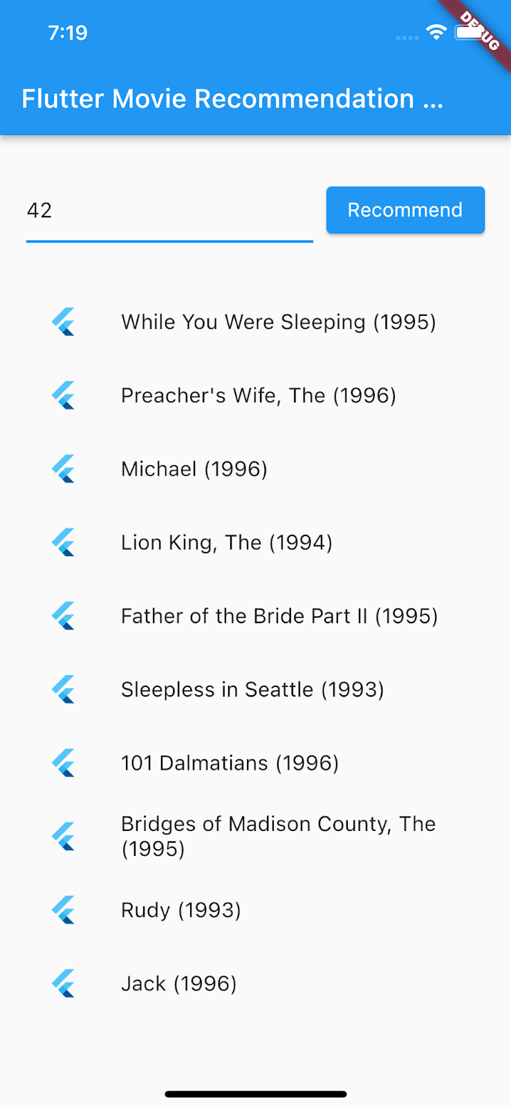The height and width of the screenshot is (1108, 511).
Task: Select the While You Were Sleeping title
Action: coord(279,322)
